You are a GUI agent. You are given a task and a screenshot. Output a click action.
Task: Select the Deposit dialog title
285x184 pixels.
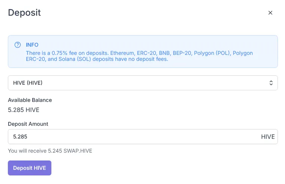(x=24, y=13)
